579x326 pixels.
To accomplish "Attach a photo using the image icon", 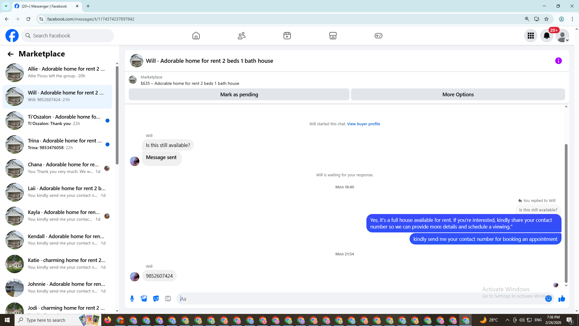I will tap(144, 299).
